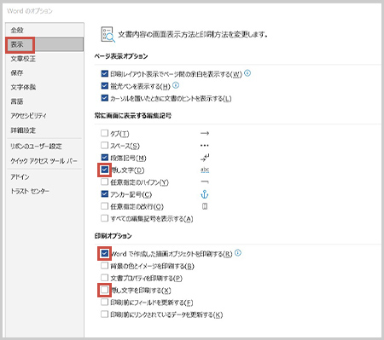This screenshot has height=340, width=384.
Task: Enable 文書プロパティを印刷する(P) checkbox
Action: tap(105, 278)
